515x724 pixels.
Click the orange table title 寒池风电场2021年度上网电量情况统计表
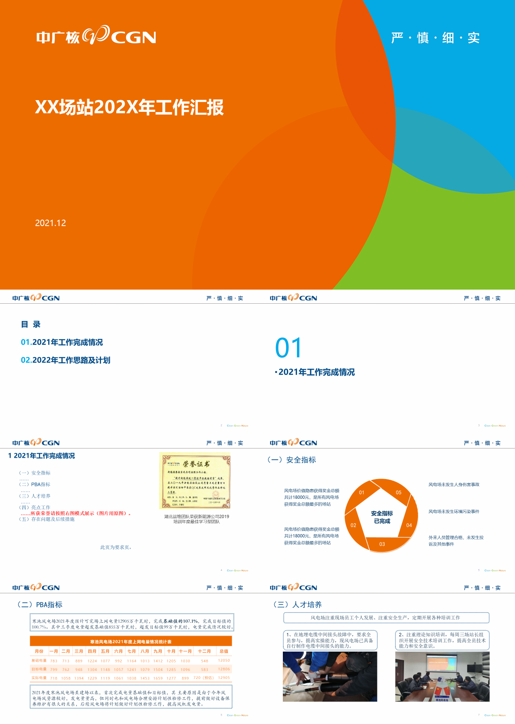tap(131, 642)
